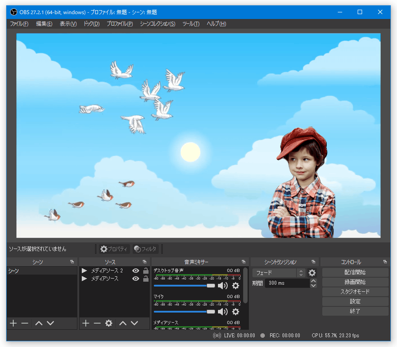Click the preview canvas image
This screenshot has height=347, width=397.
(198, 136)
